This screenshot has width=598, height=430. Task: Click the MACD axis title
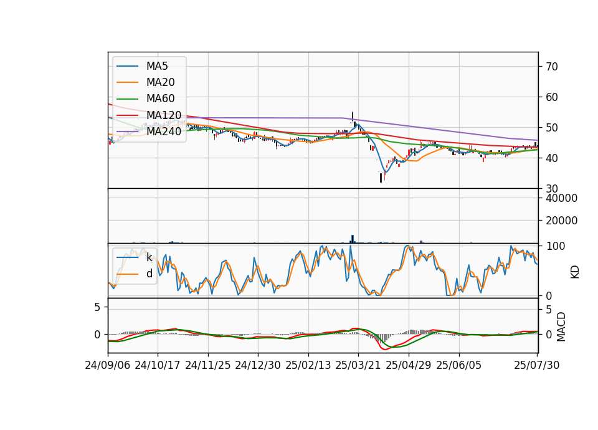point(561,327)
